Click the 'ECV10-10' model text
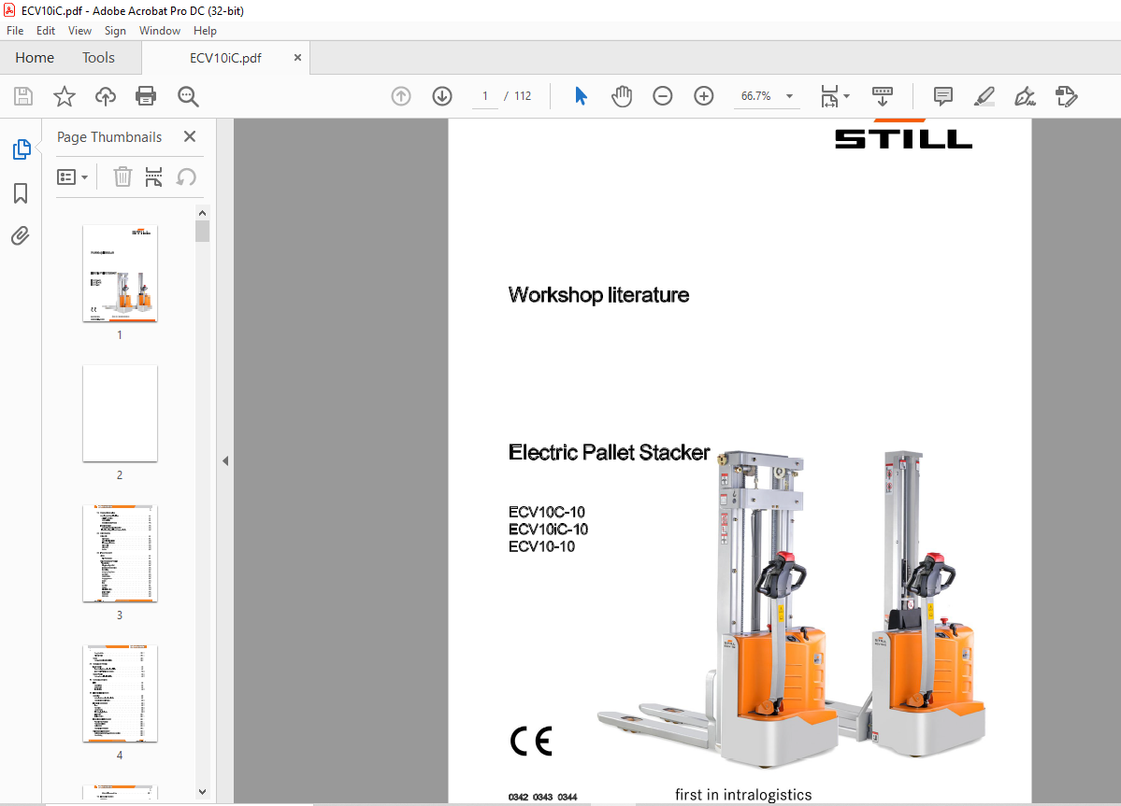Screen dimensions: 1121x806 [542, 546]
